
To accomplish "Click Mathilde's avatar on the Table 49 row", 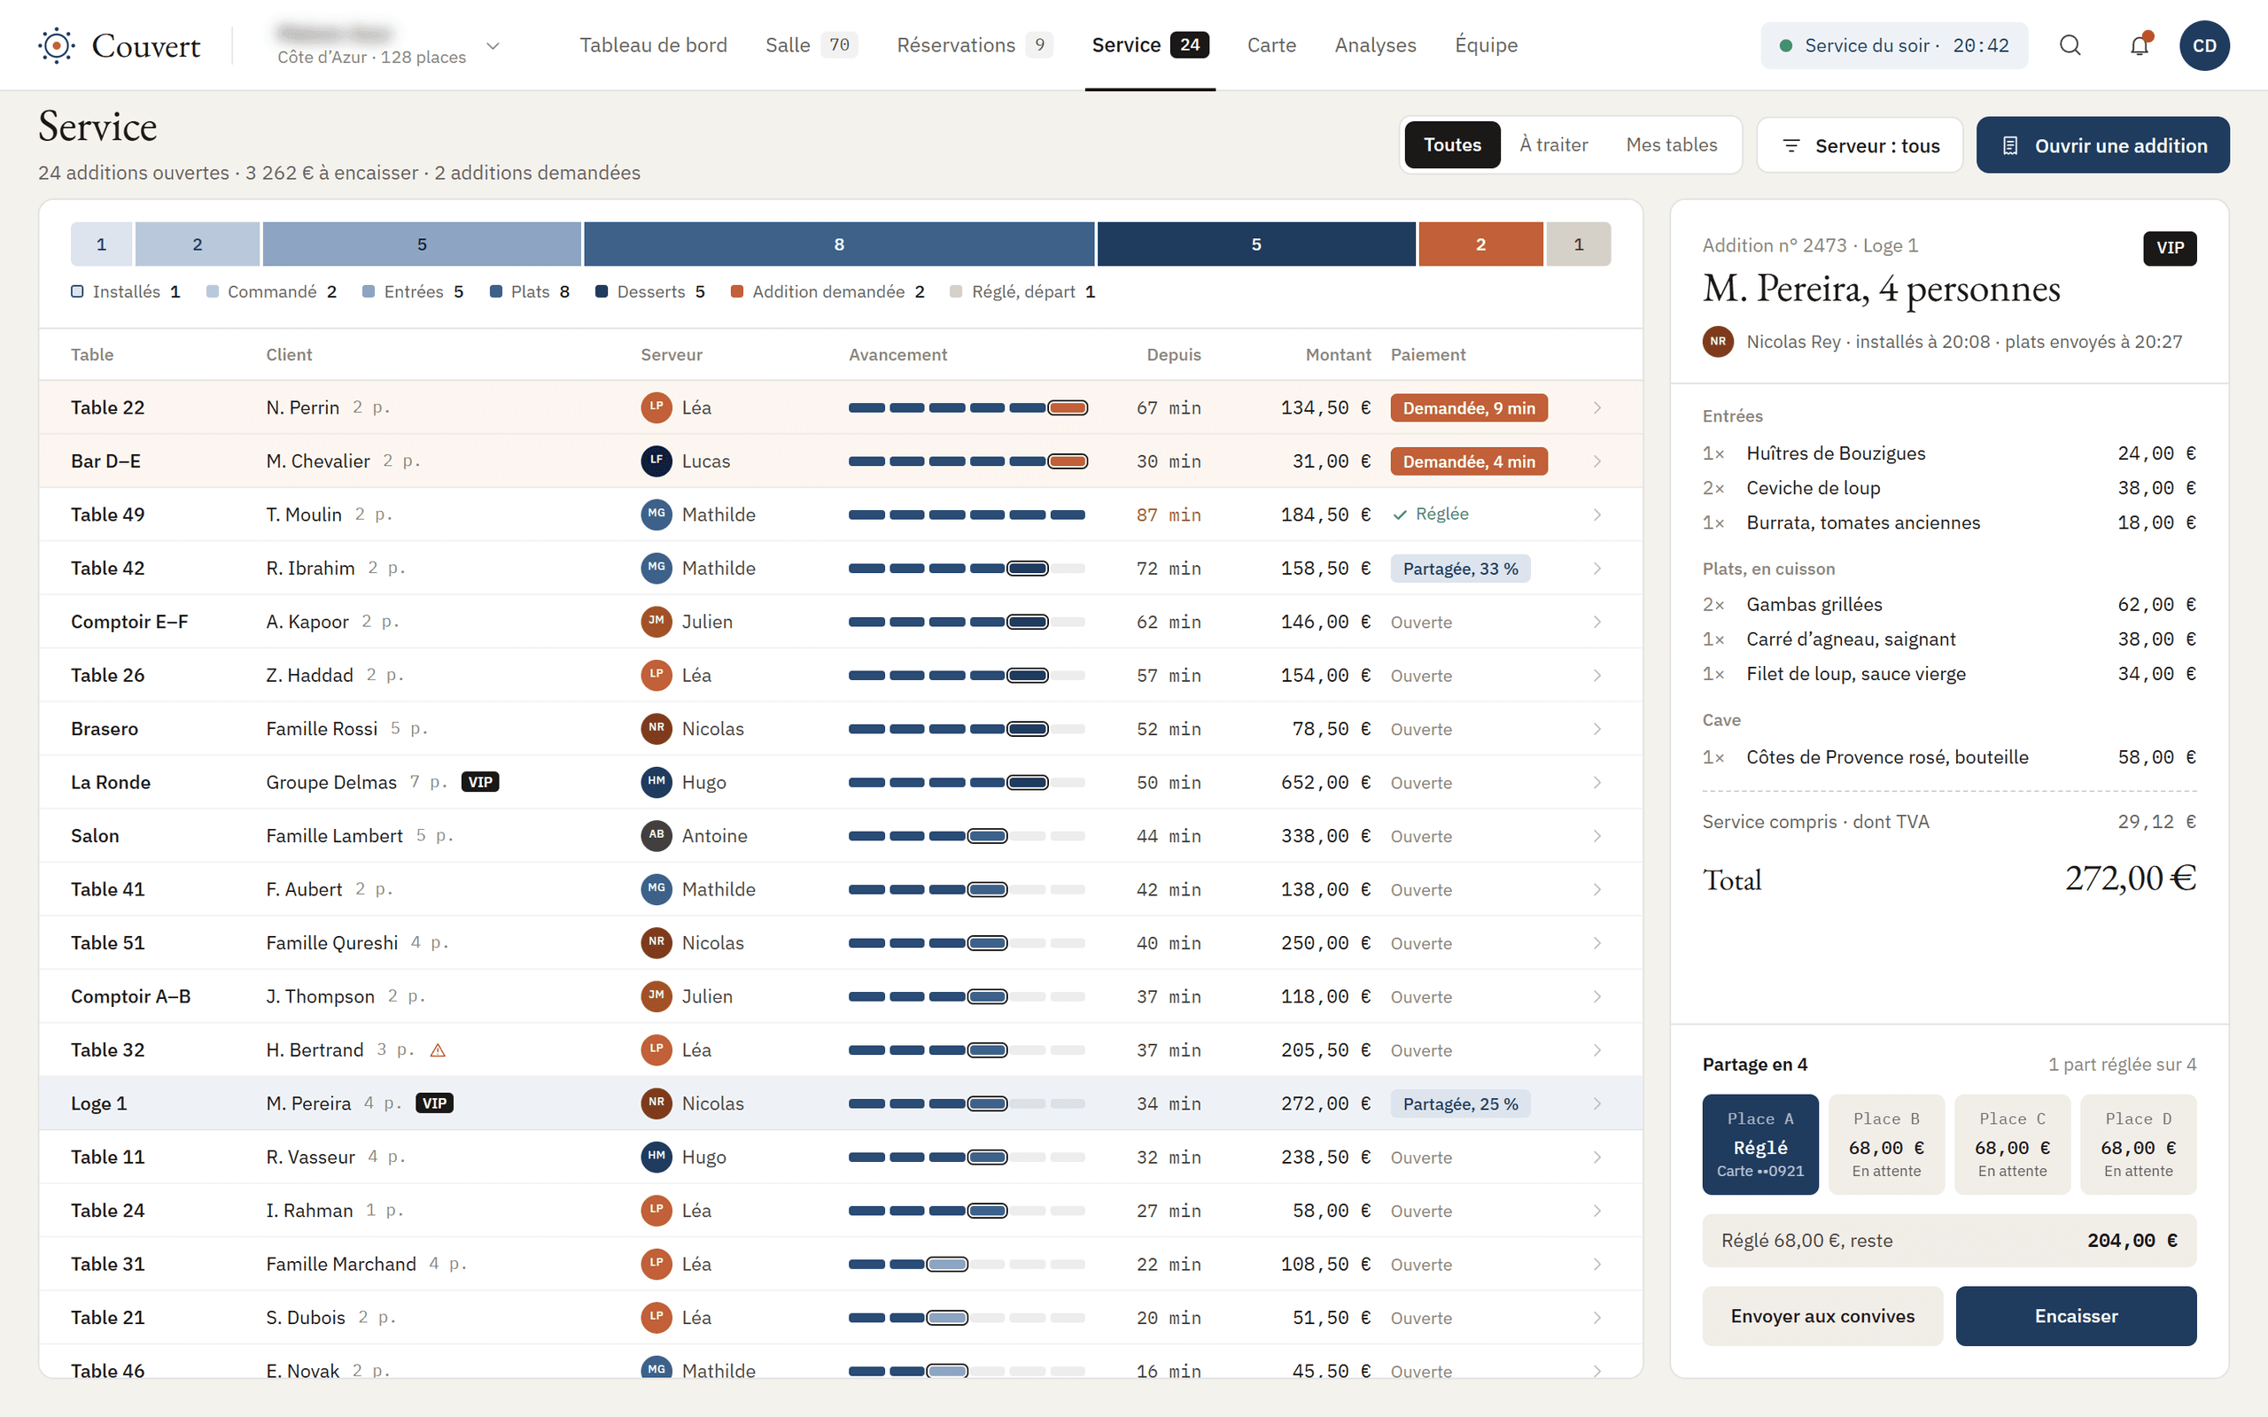I will [x=656, y=514].
